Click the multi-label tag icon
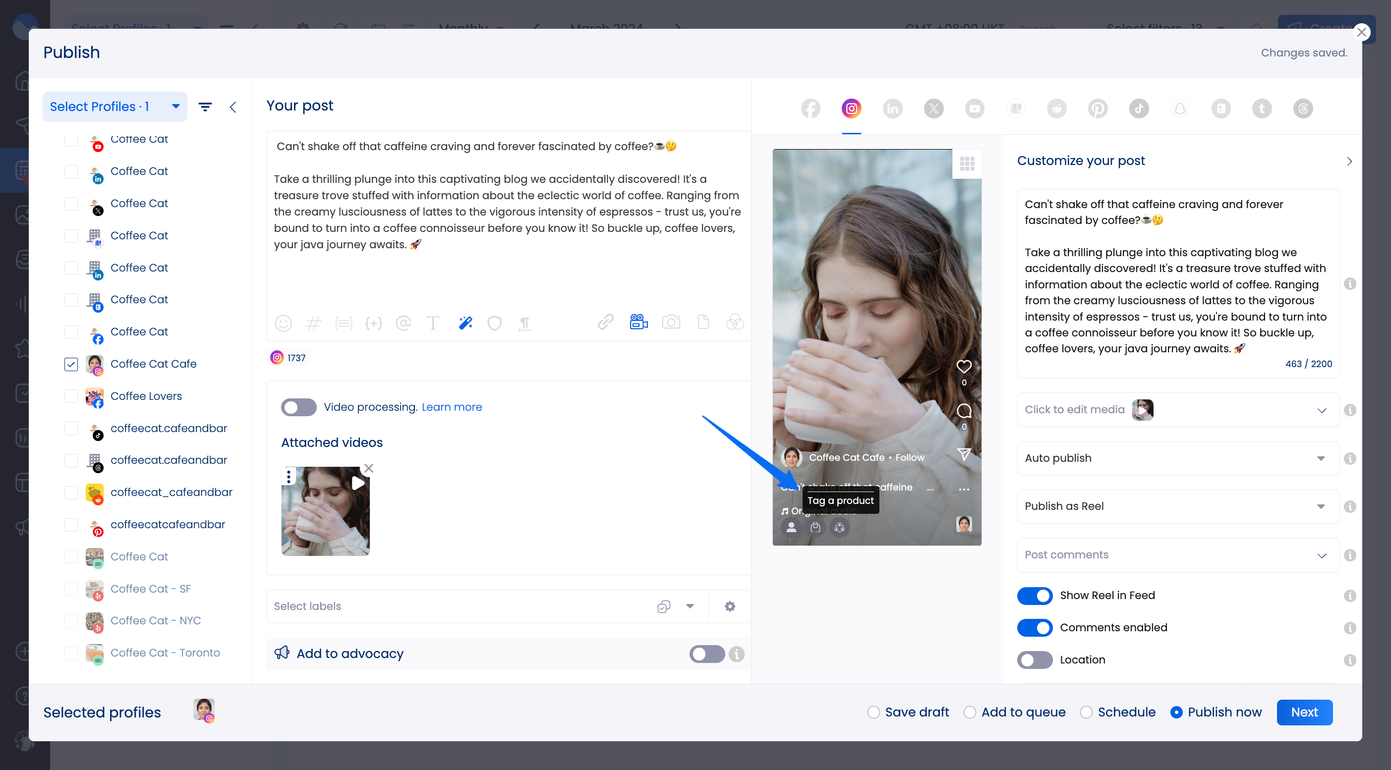Screen dimensions: 1391x770 (664, 606)
